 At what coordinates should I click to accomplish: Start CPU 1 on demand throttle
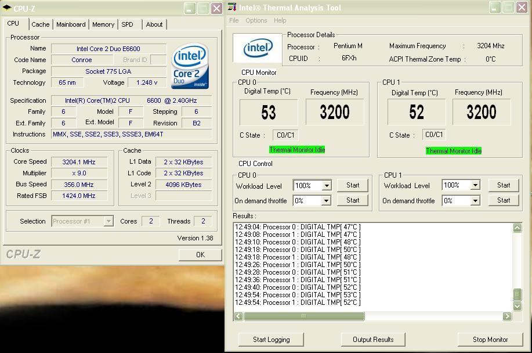[x=504, y=200]
